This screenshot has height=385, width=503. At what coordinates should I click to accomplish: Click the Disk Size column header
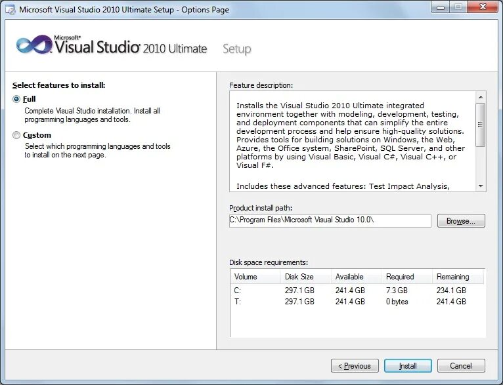click(x=306, y=277)
